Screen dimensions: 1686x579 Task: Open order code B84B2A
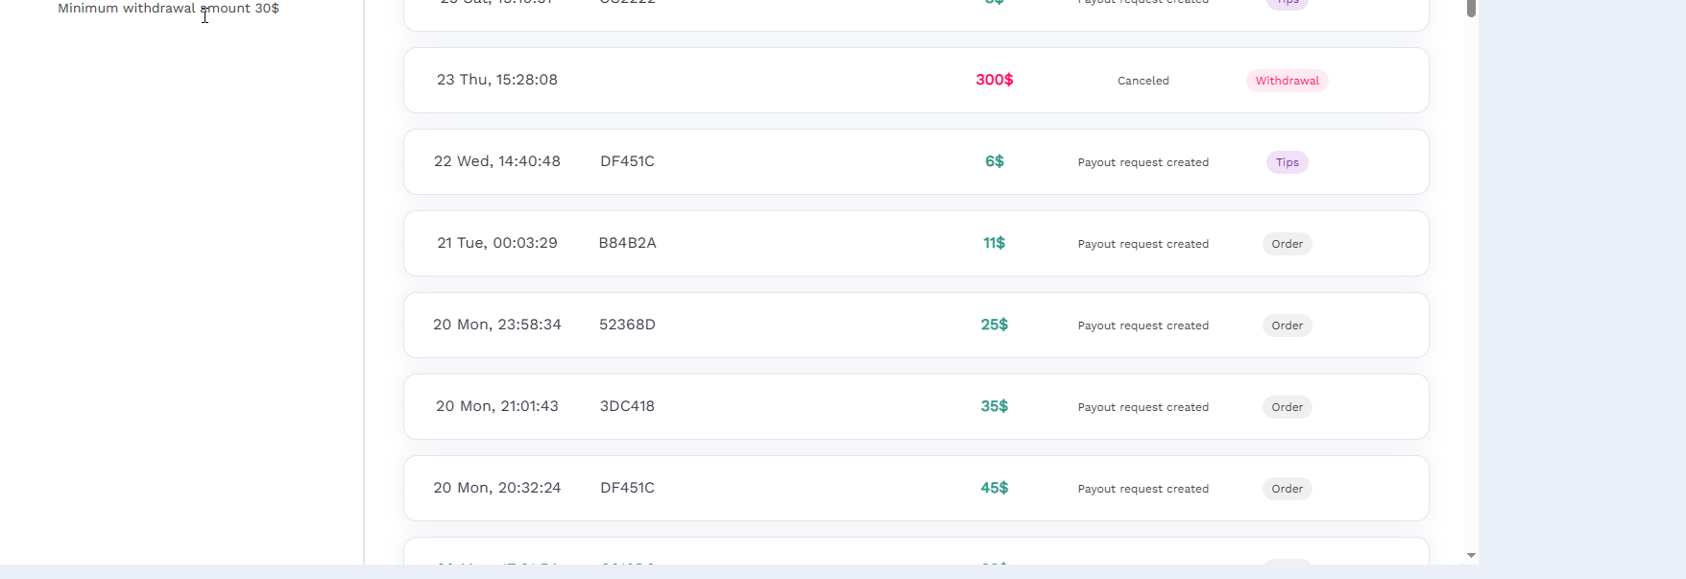[627, 243]
